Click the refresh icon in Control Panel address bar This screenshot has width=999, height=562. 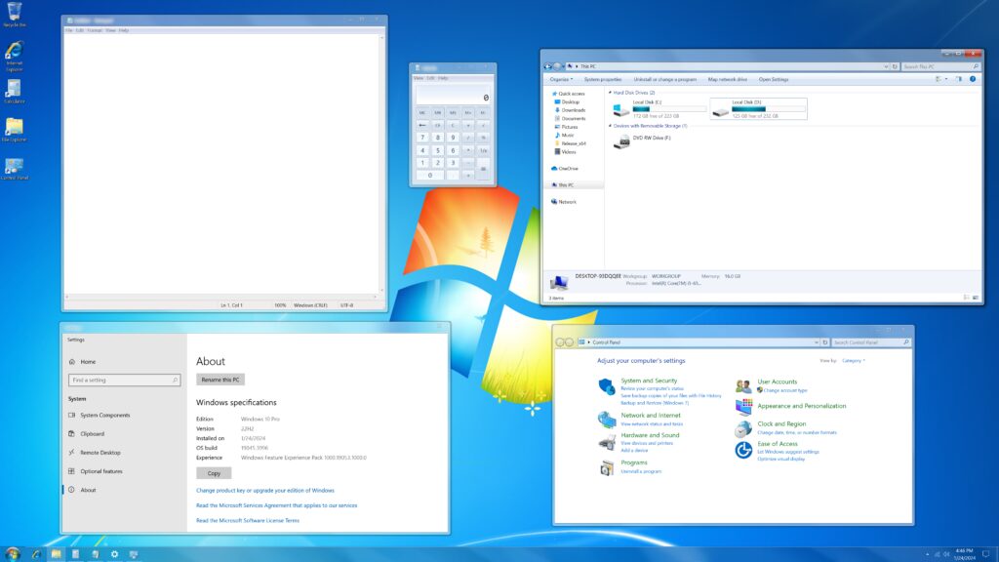click(x=825, y=342)
